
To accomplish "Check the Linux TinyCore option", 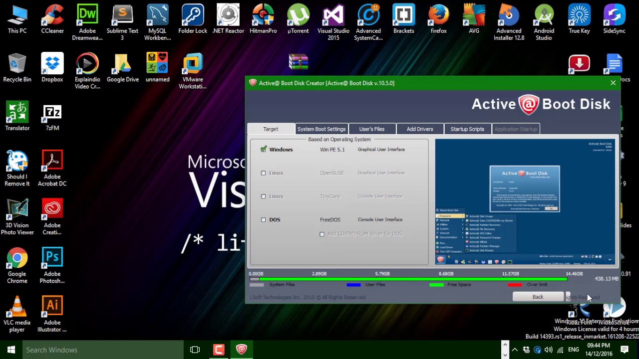I will click(x=264, y=196).
